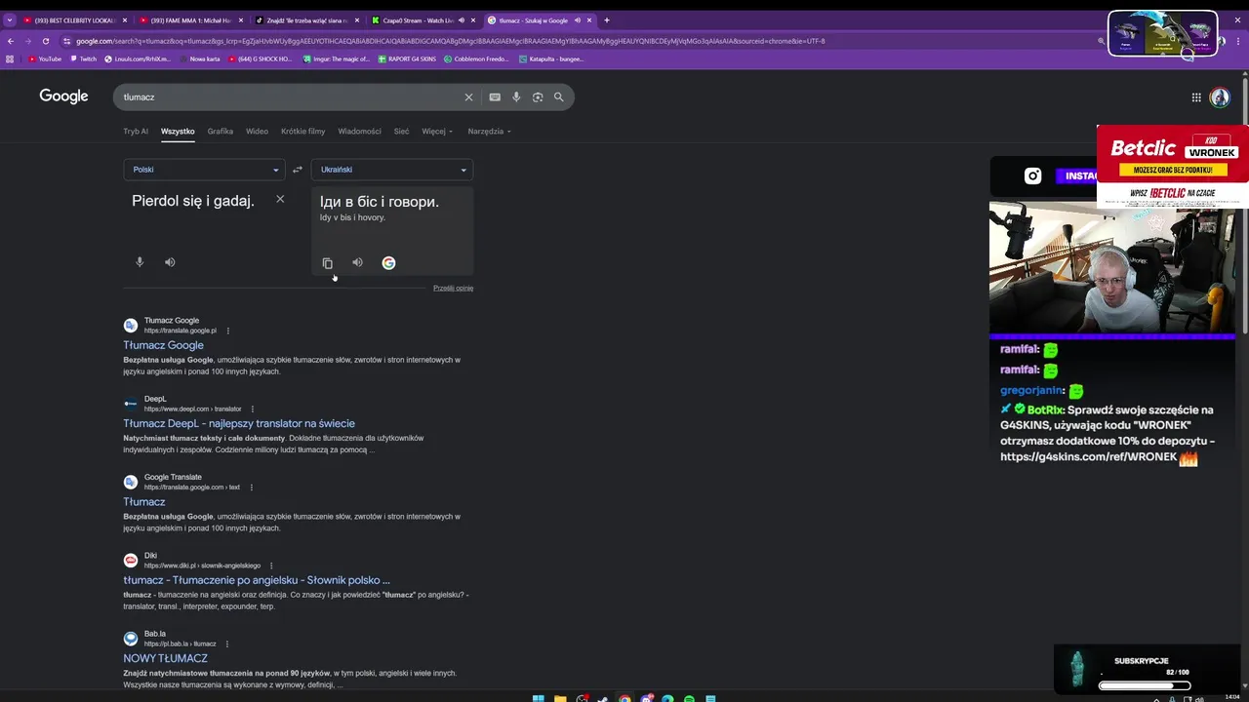Search by image with the lens icon
This screenshot has width=1249, height=702.
(538, 97)
